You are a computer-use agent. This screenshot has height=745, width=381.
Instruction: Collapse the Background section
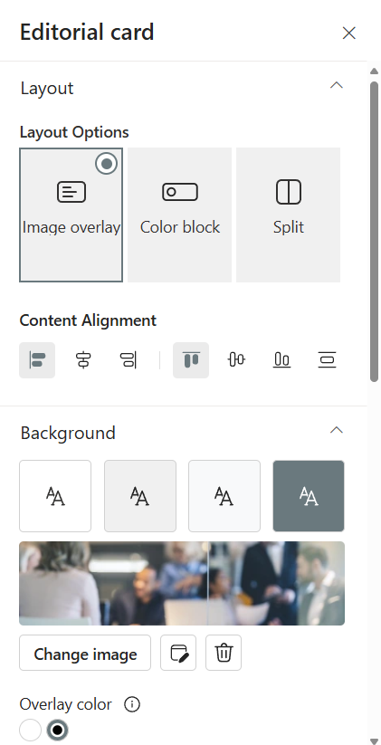pos(337,431)
